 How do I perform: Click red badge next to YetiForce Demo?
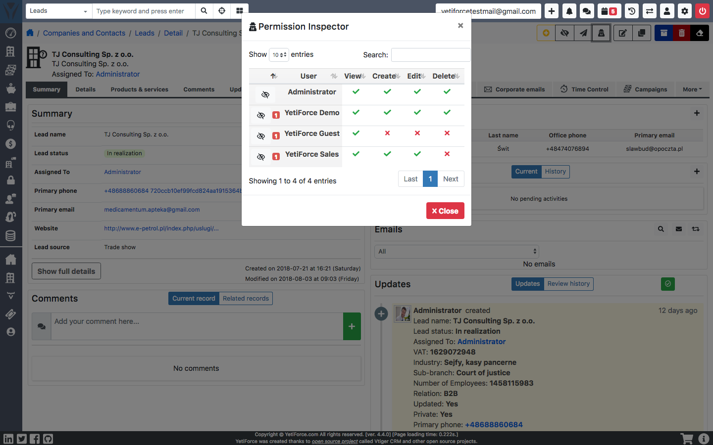(276, 115)
